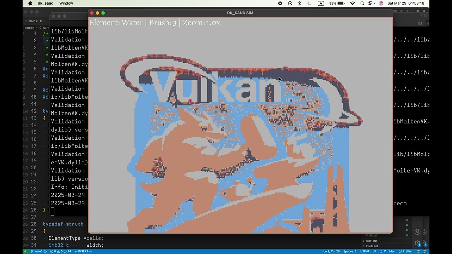Image resolution: width=452 pixels, height=254 pixels.
Task: Open the Window menu in the menu bar
Action: click(66, 4)
